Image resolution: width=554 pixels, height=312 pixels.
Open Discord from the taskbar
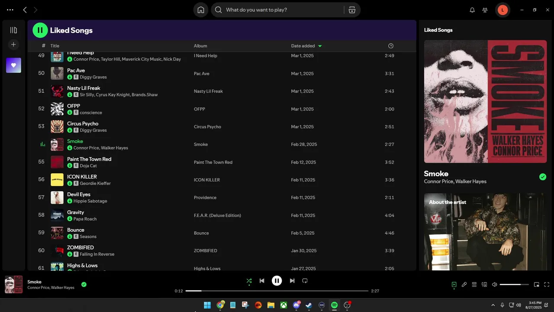[x=296, y=305]
